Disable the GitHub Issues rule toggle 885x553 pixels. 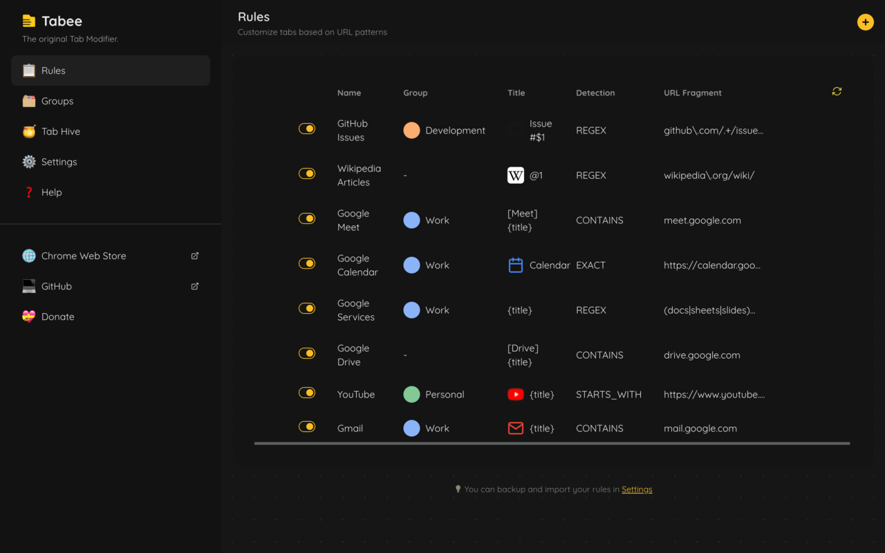click(x=307, y=129)
